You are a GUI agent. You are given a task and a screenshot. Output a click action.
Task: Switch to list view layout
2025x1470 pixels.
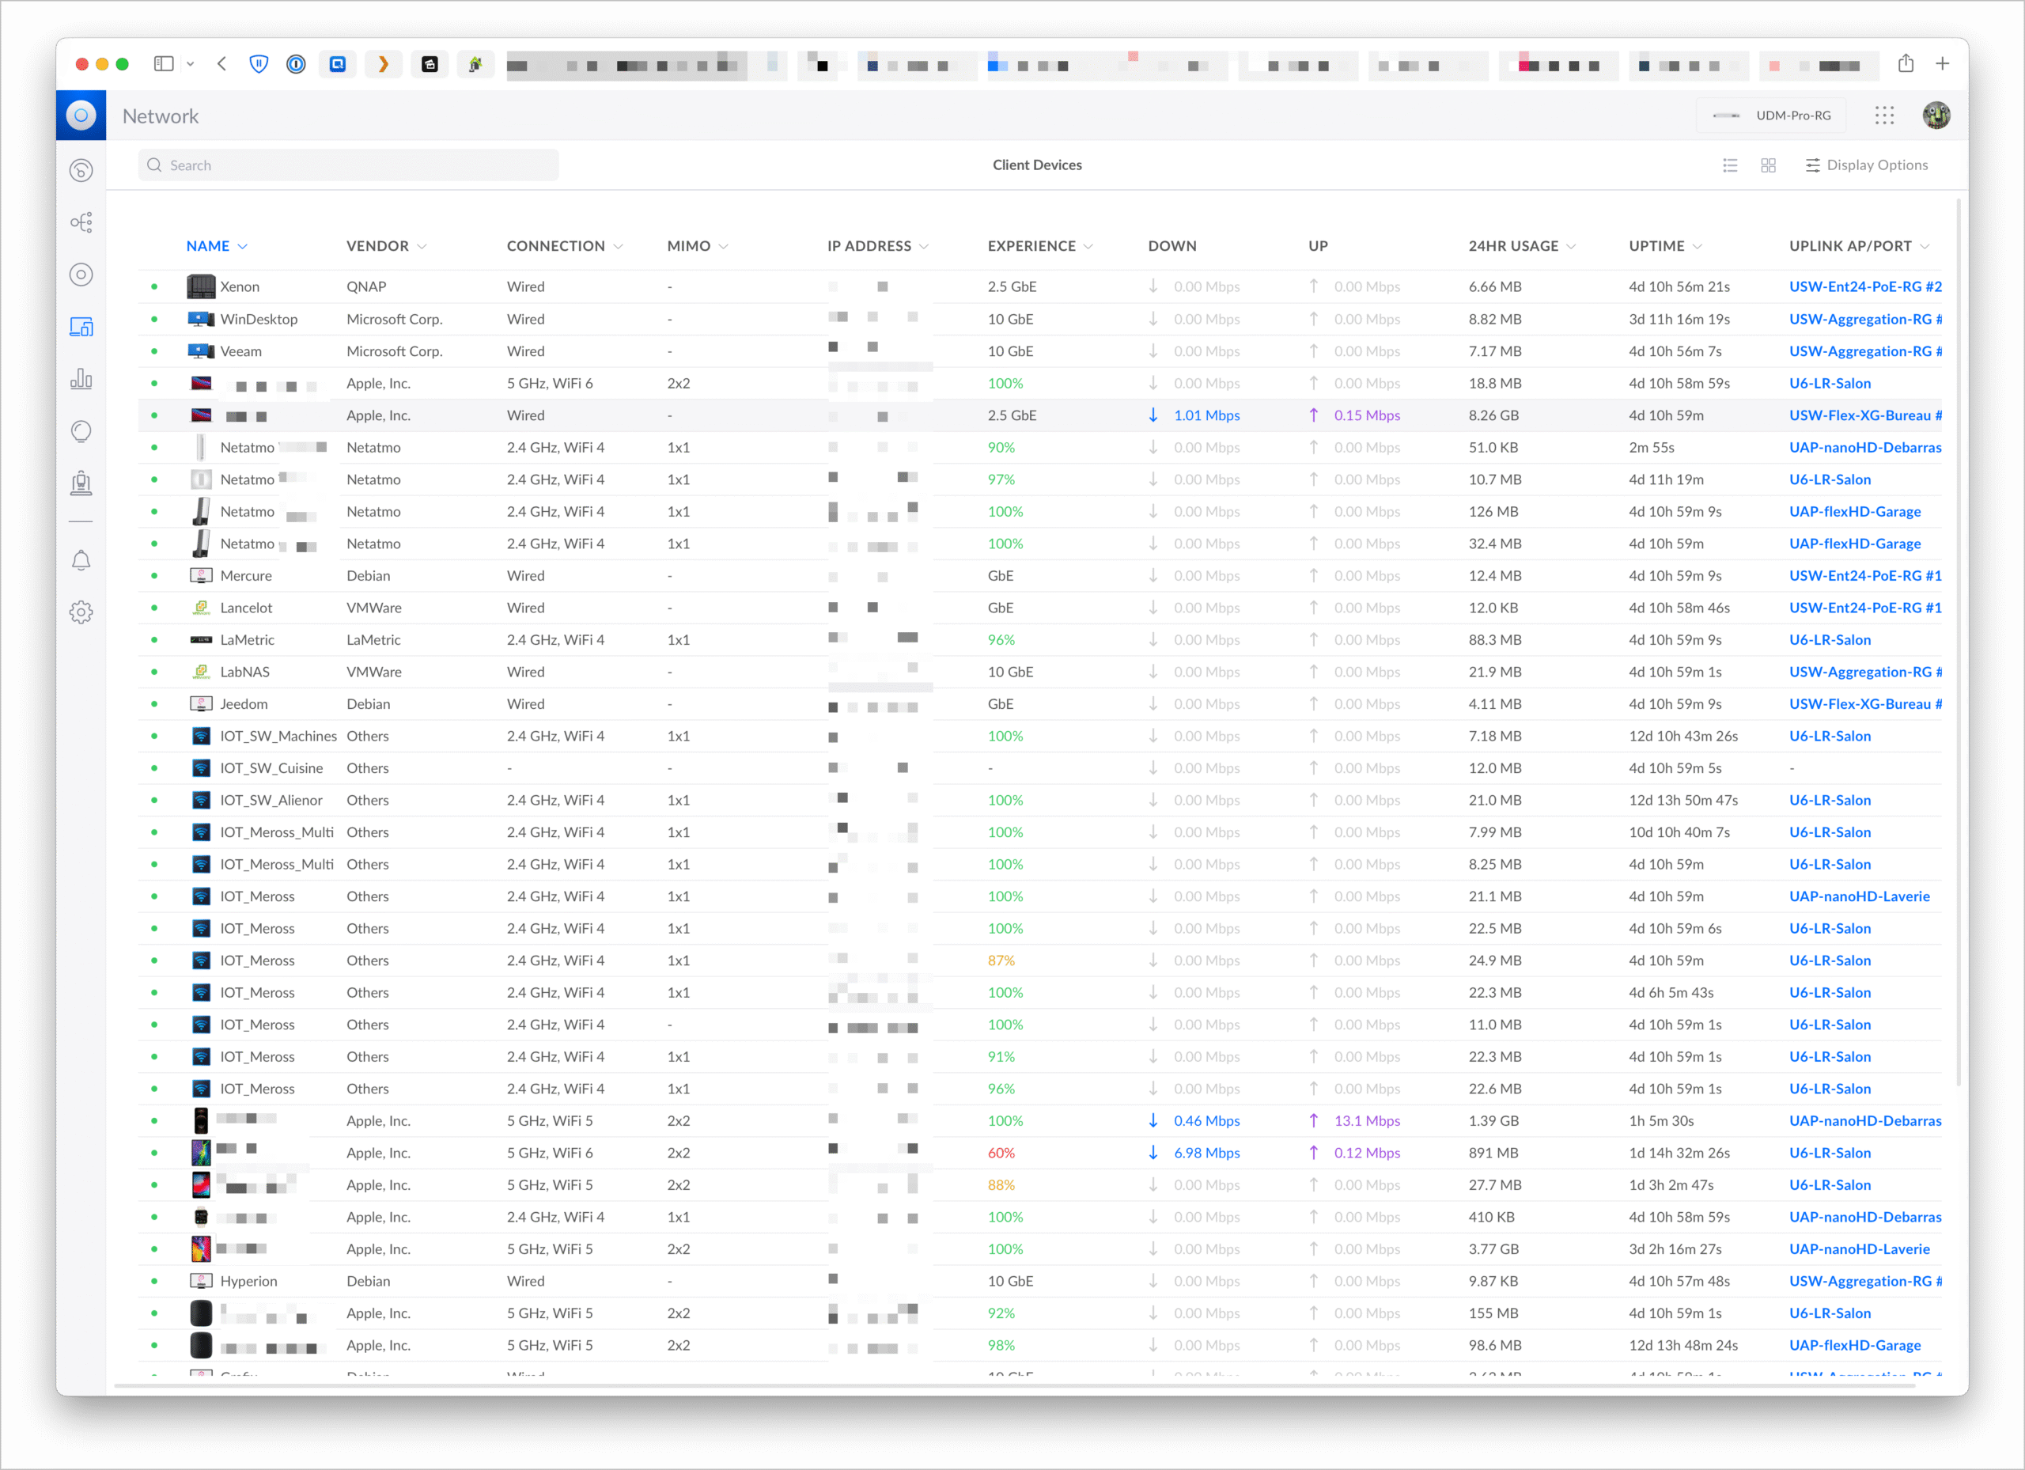tap(1729, 165)
